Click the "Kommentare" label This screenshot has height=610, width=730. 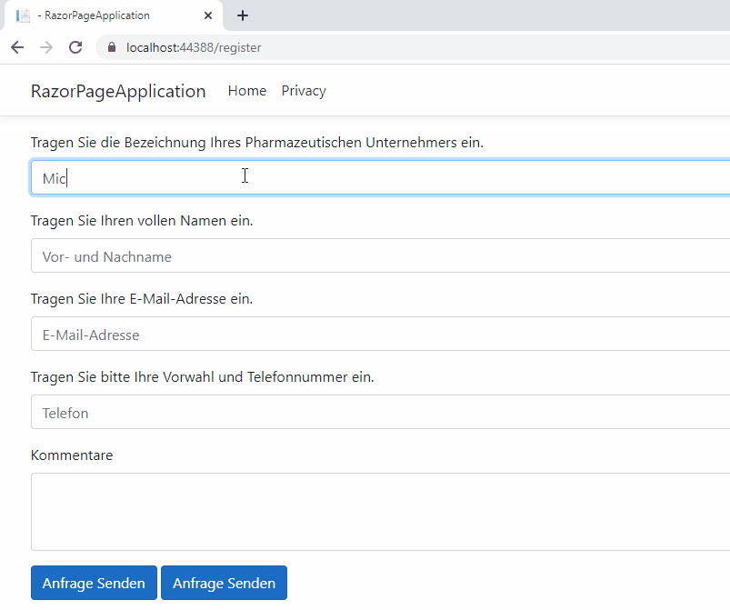[72, 455]
